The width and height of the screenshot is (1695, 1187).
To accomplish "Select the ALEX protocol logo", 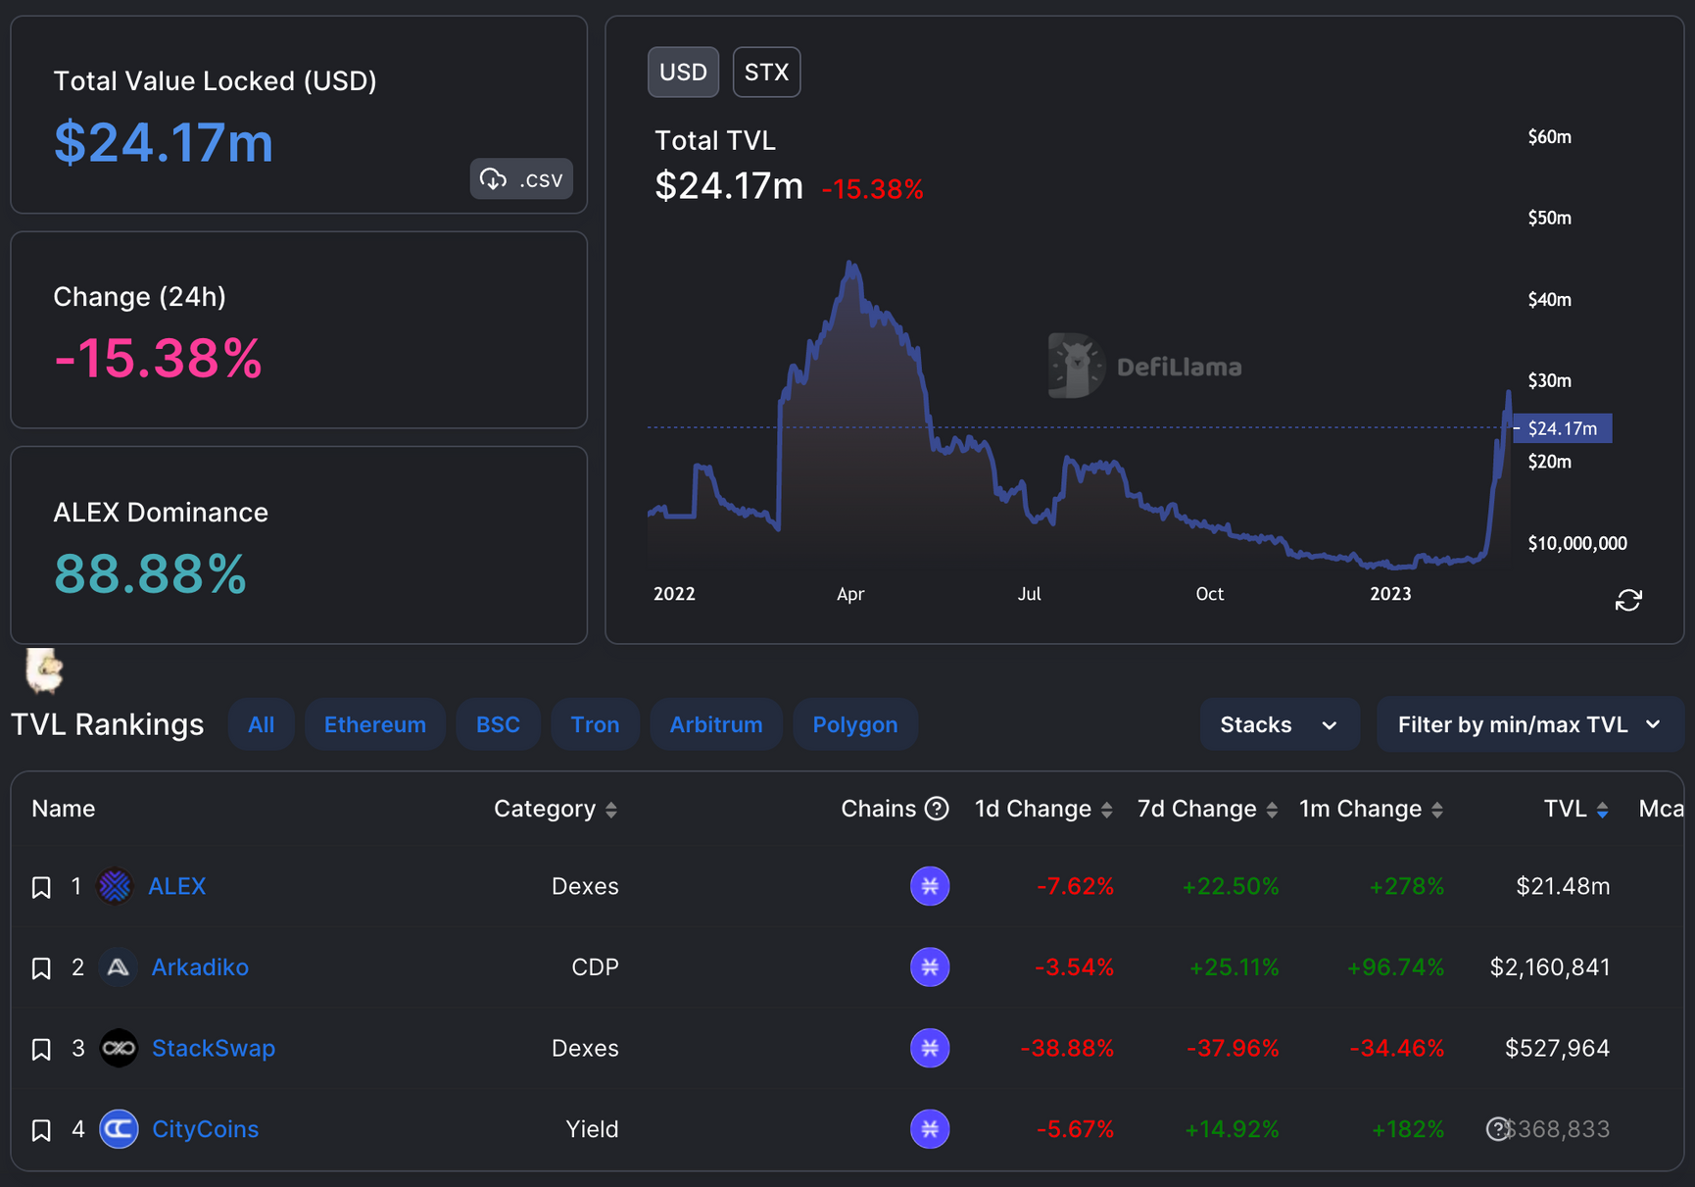I will coord(115,885).
